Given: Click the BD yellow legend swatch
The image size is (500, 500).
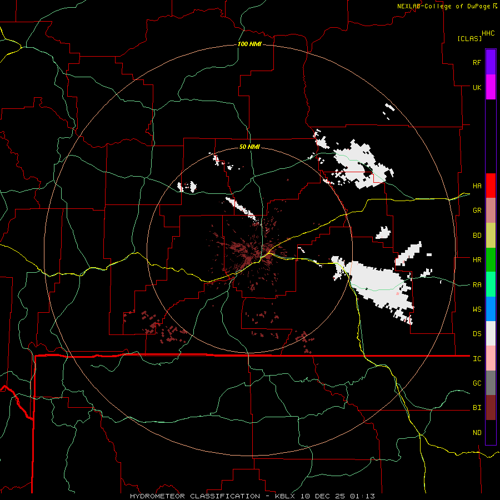Looking at the screenshot, I should click(x=491, y=235).
